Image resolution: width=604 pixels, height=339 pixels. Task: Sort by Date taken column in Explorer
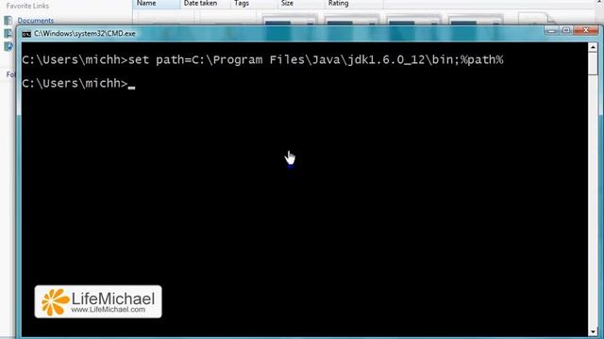[205, 4]
